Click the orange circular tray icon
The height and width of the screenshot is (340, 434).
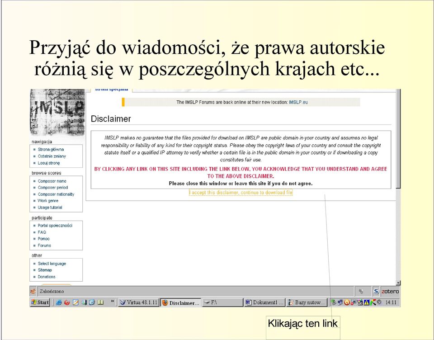tap(347, 302)
